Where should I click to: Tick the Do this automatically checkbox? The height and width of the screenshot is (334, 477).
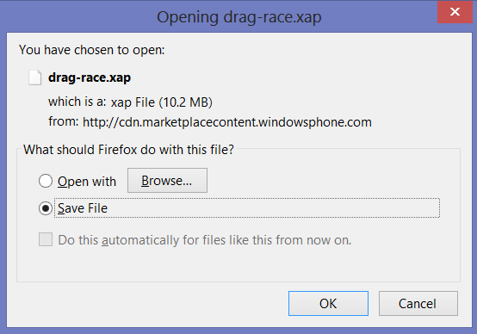(x=46, y=239)
